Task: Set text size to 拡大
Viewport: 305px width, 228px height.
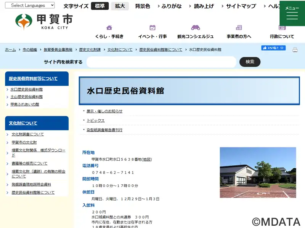Action: 120,6
